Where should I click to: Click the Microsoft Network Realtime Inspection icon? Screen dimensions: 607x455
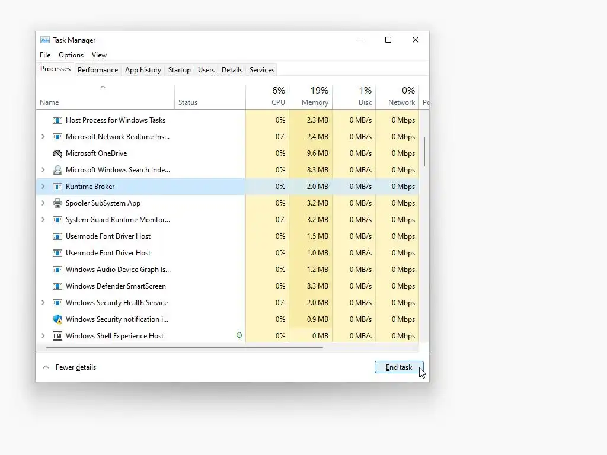coord(57,137)
